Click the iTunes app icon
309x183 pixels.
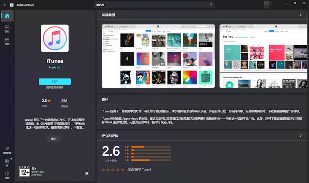click(55, 38)
